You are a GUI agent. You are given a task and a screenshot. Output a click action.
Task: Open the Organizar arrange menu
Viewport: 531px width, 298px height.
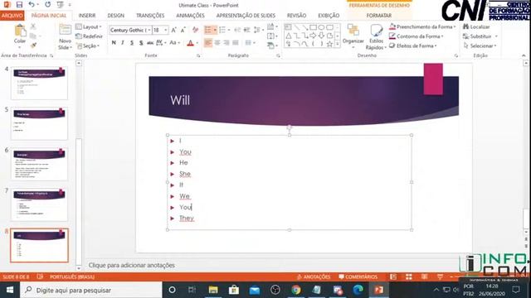pyautogui.click(x=353, y=36)
